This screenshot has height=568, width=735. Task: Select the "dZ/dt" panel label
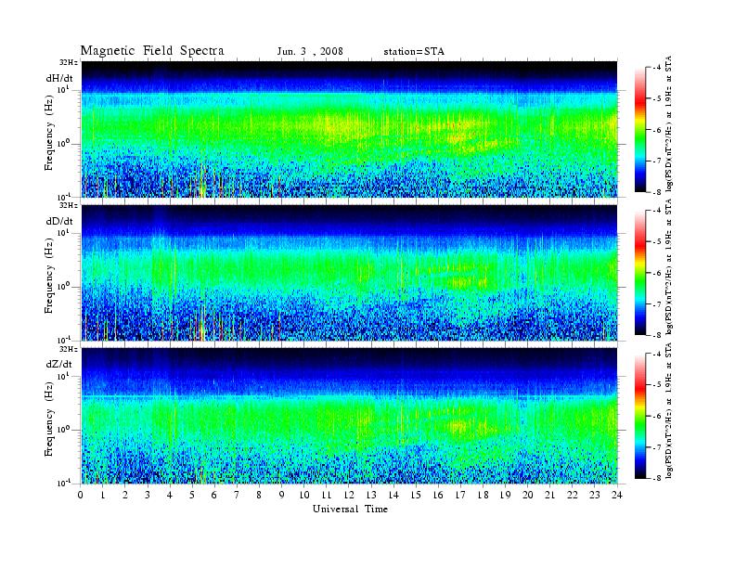(59, 364)
